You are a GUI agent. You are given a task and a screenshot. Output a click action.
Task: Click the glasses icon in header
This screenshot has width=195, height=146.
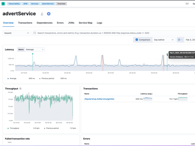(x=187, y=4)
